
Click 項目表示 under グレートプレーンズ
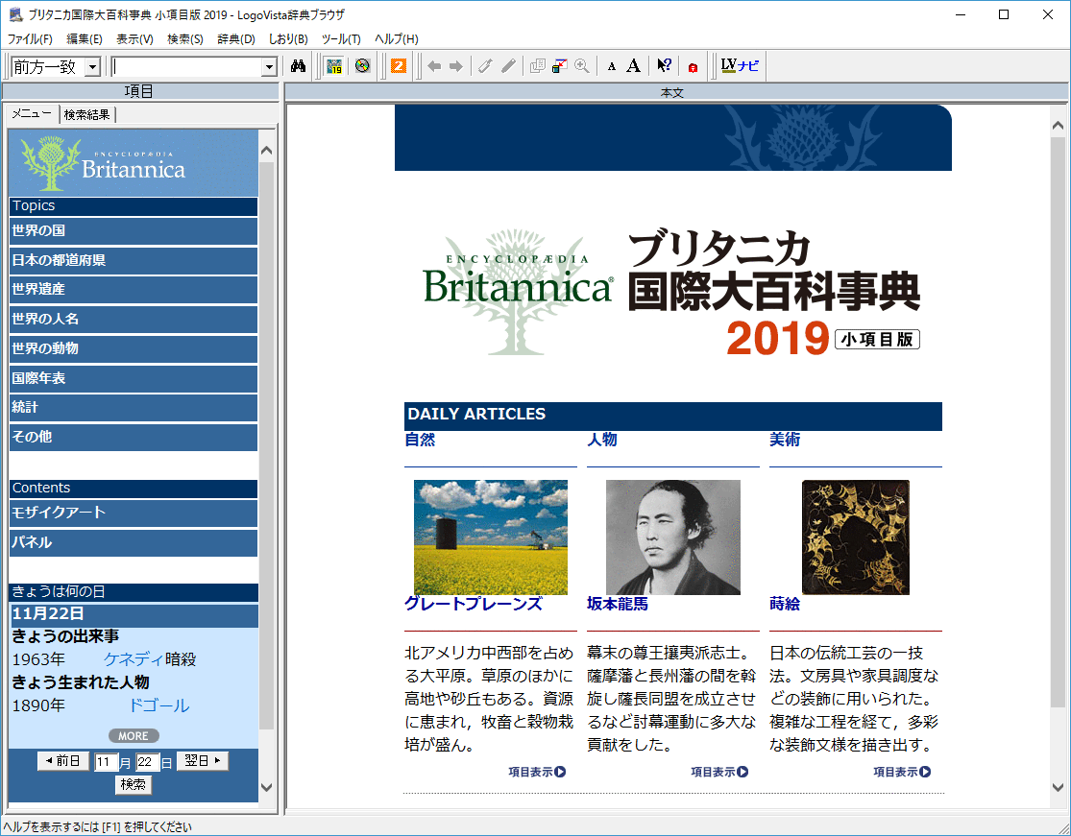[x=537, y=772]
